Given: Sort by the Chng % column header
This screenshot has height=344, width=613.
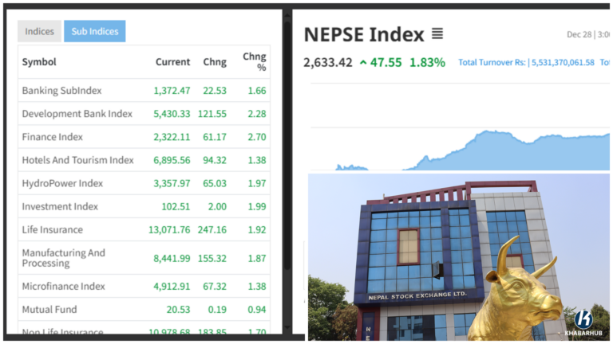Looking at the screenshot, I should [x=255, y=62].
